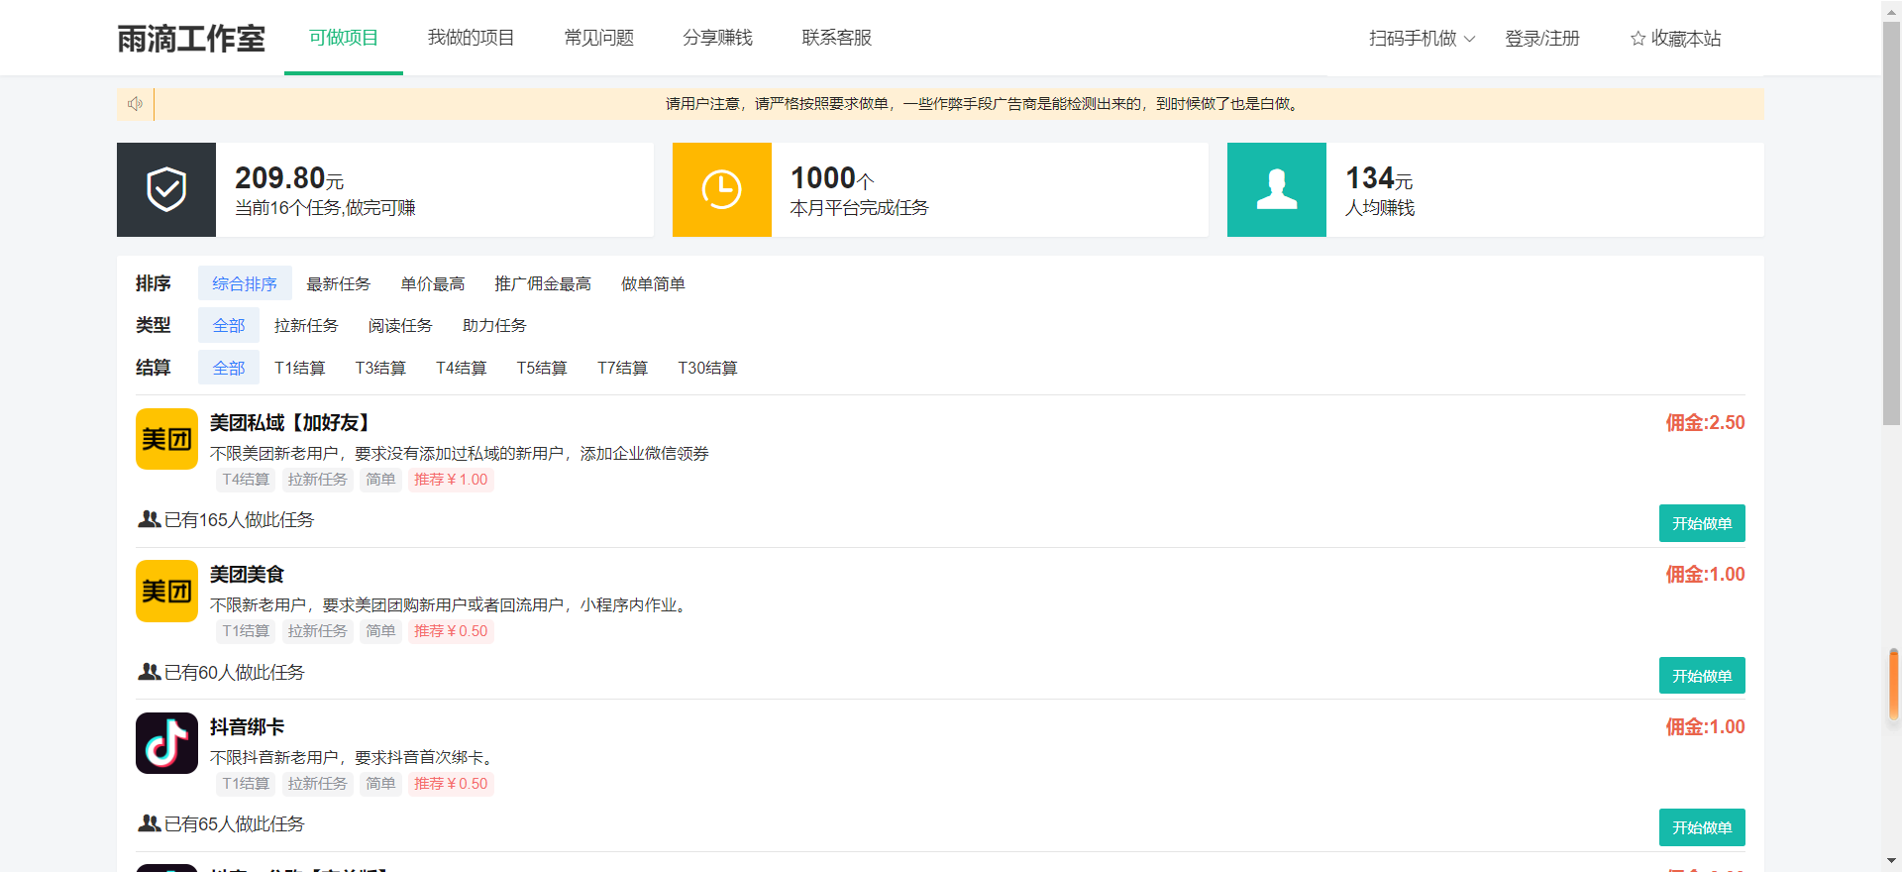Click the teal user avatar icon
Image resolution: width=1902 pixels, height=872 pixels.
(x=1277, y=189)
